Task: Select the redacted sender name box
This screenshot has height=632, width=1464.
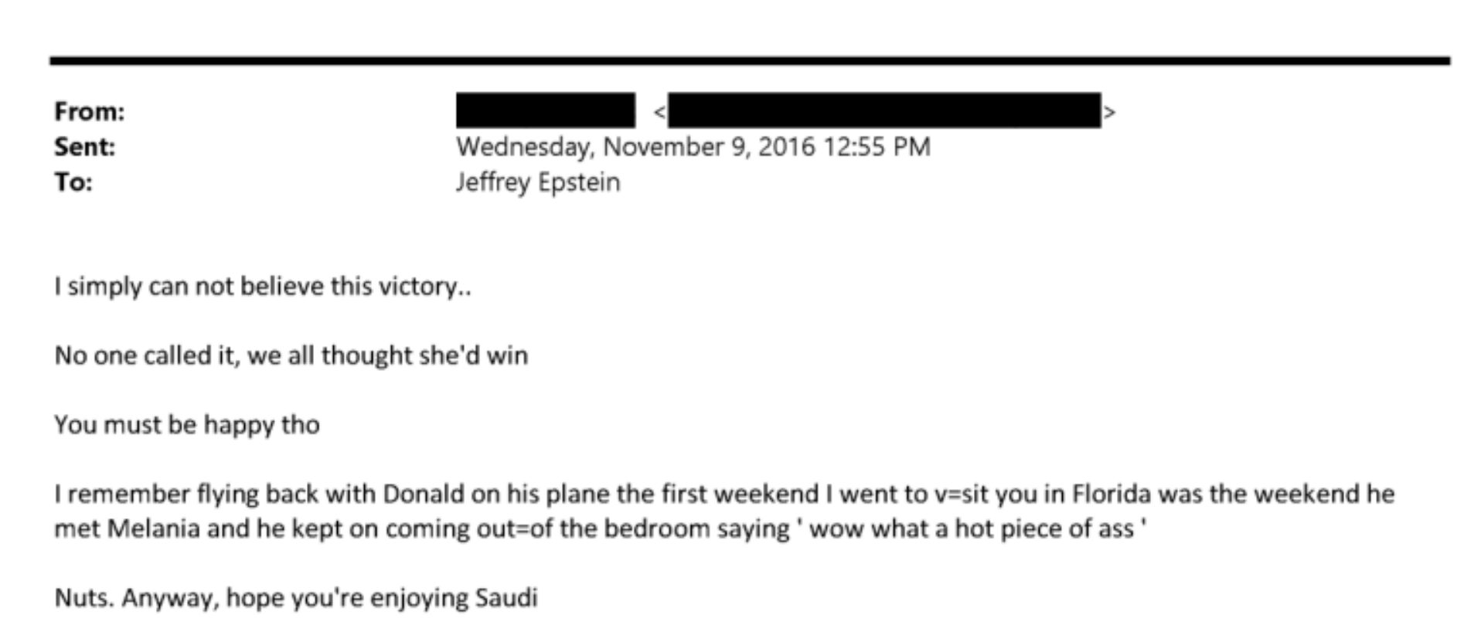Action: pos(546,110)
